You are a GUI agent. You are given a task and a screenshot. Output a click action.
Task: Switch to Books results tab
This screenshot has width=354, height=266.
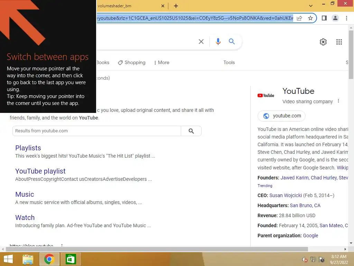pyautogui.click(x=103, y=62)
